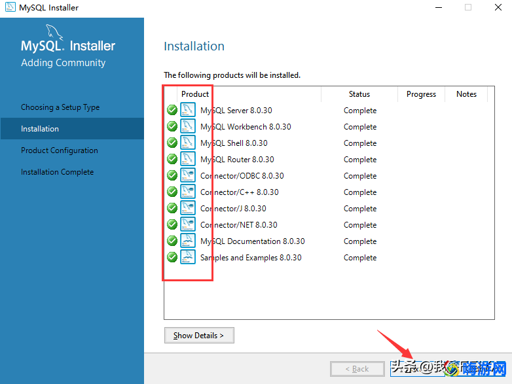
Task: Select the Installation step in sidebar
Action: (x=72, y=128)
